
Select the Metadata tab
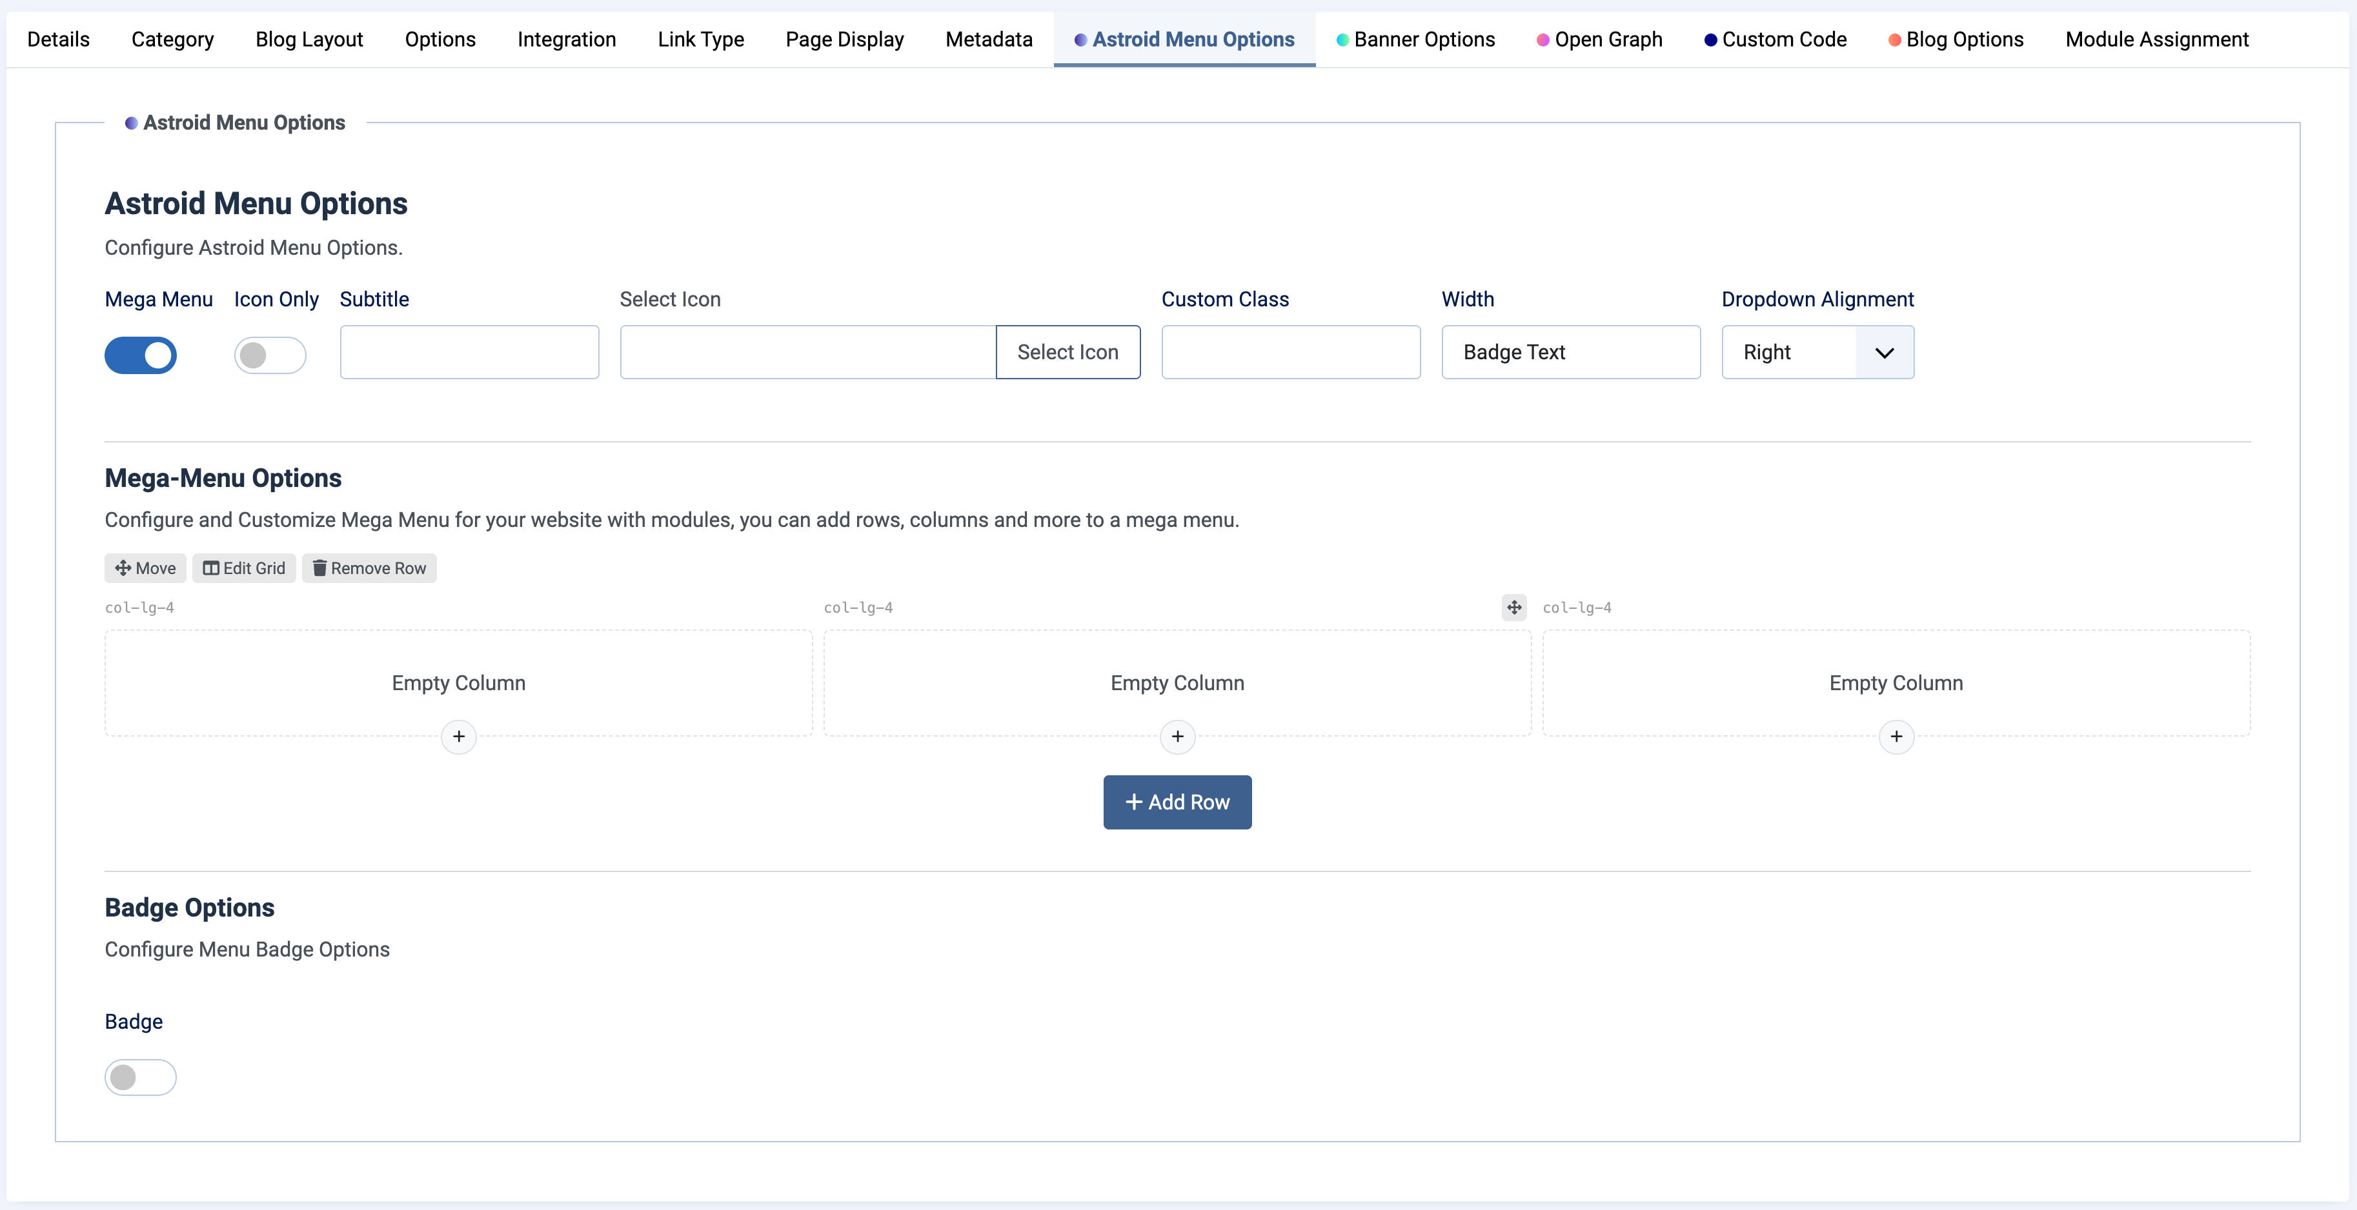pos(989,39)
